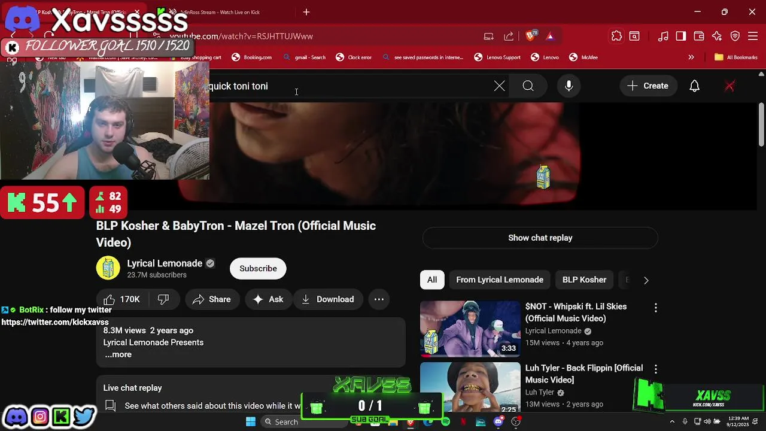This screenshot has height=431, width=766.
Task: Click the YouTube search magnifier button
Action: [528, 86]
